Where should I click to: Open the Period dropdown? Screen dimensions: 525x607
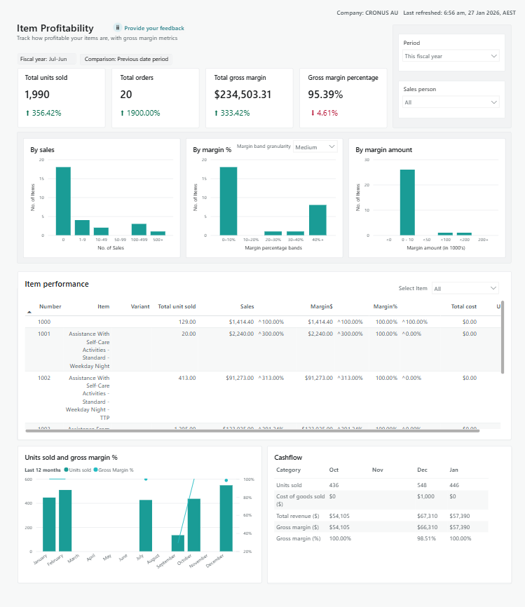[451, 56]
